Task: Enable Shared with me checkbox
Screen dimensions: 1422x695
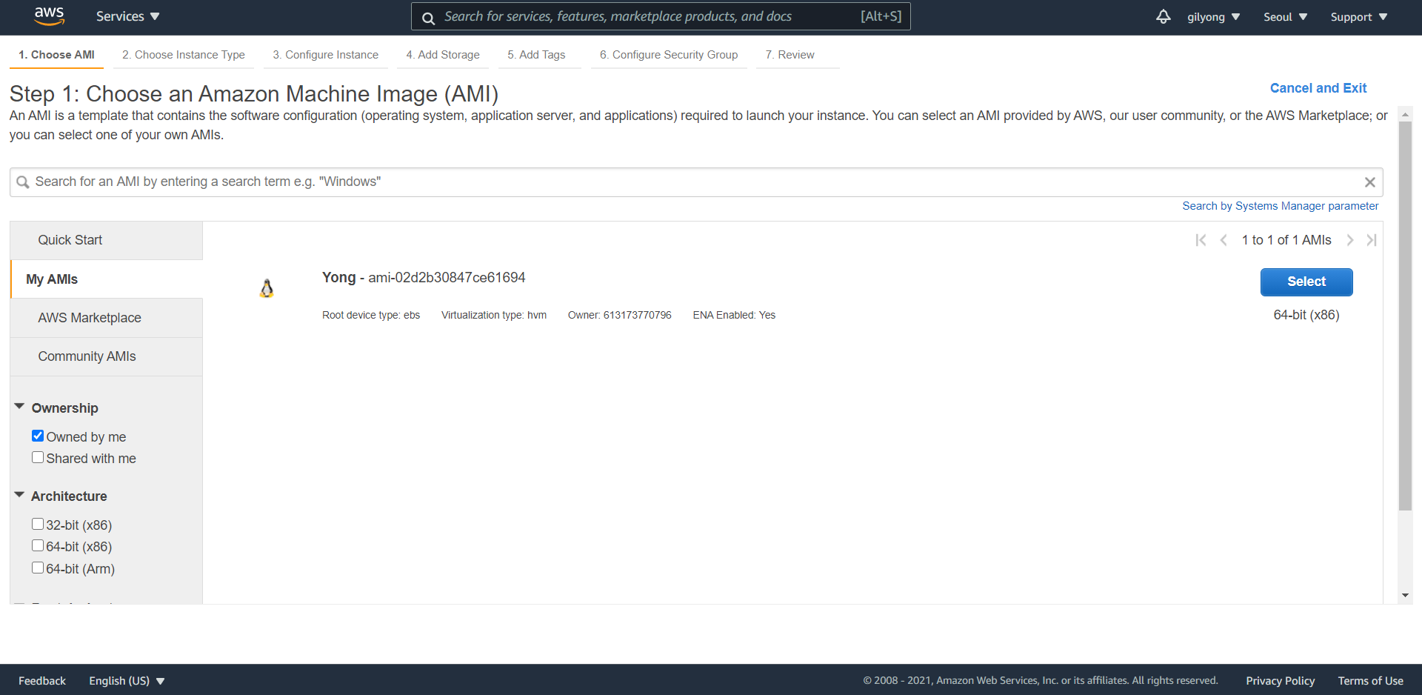Action: (38, 457)
